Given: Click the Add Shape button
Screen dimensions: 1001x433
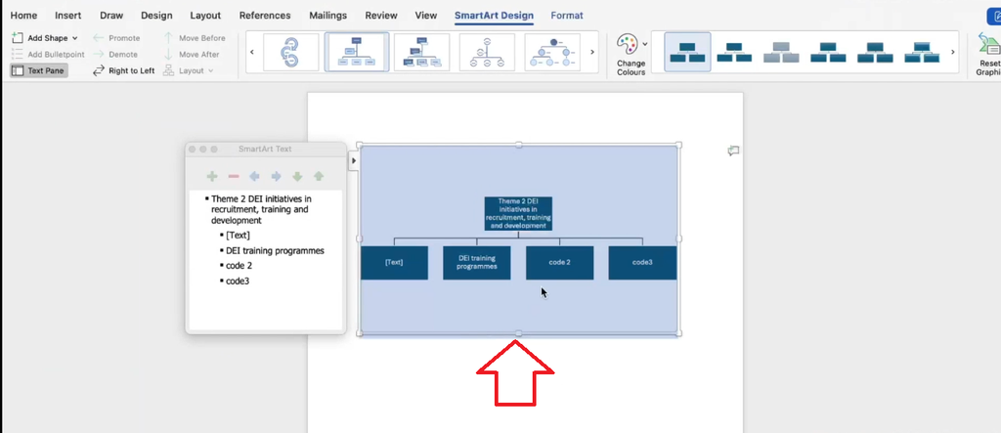Looking at the screenshot, I should pyautogui.click(x=40, y=38).
